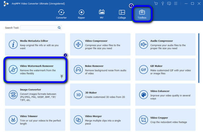Open the Video Compressor tool title
This screenshot has height=132, width=203.
[96, 41]
